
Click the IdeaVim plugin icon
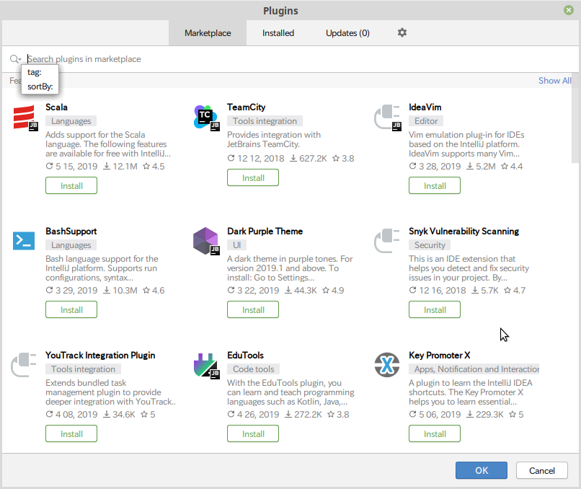coord(386,117)
